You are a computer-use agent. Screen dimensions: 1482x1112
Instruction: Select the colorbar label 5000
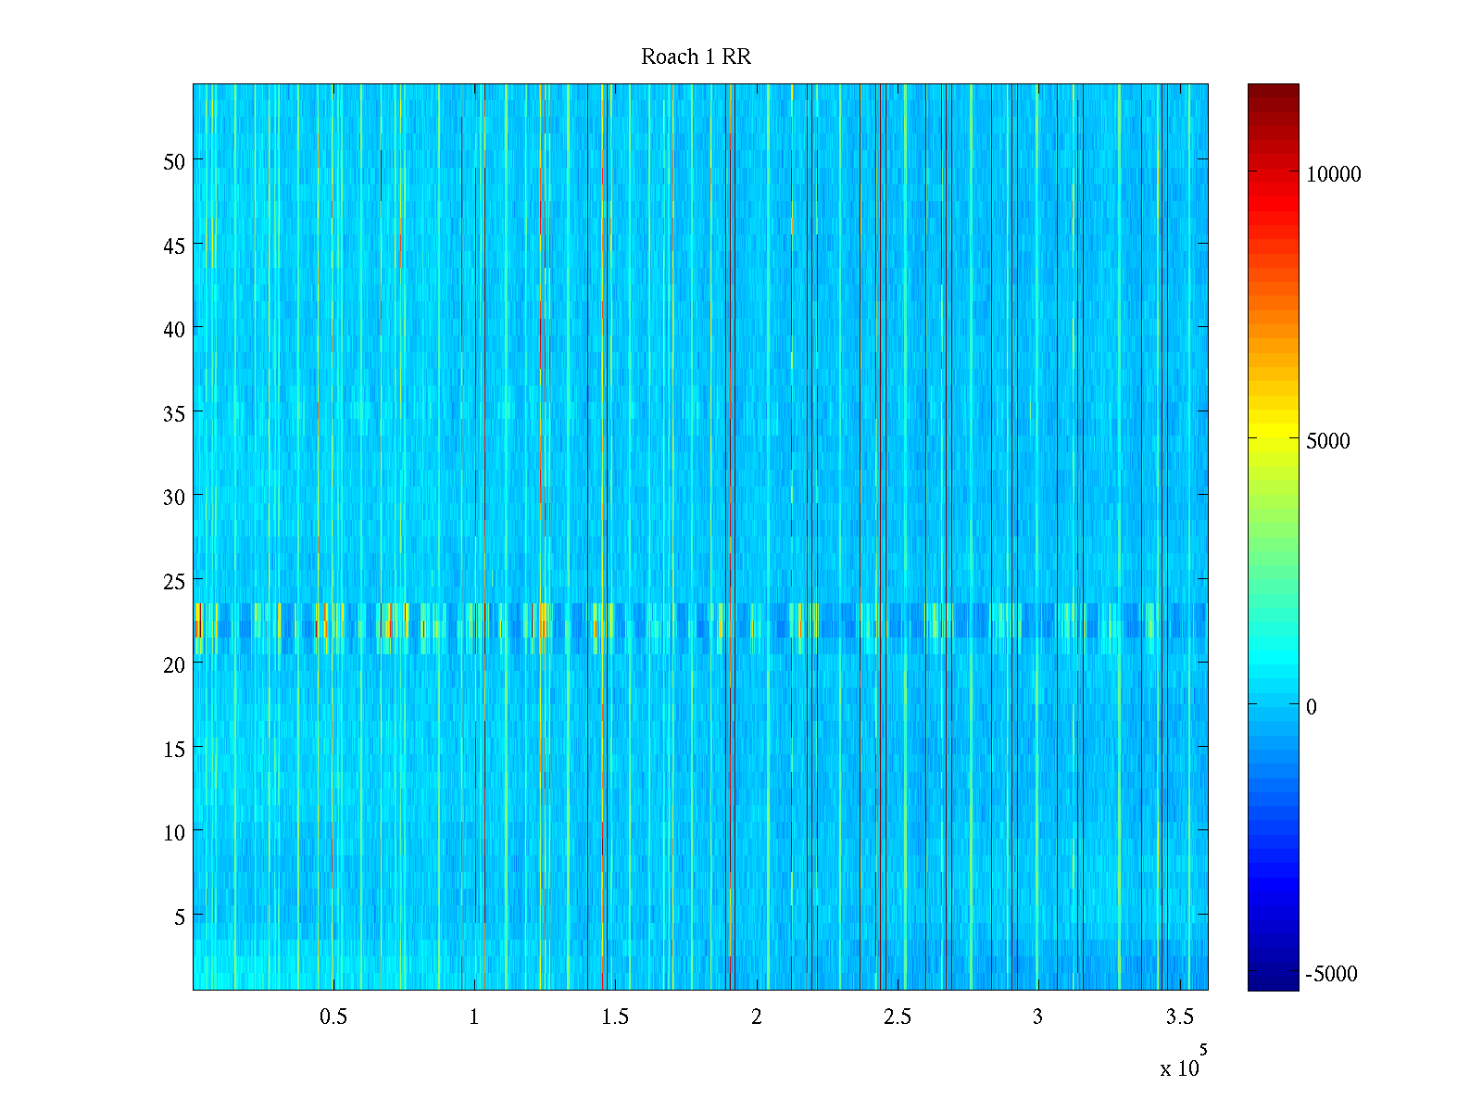pyautogui.click(x=1327, y=442)
